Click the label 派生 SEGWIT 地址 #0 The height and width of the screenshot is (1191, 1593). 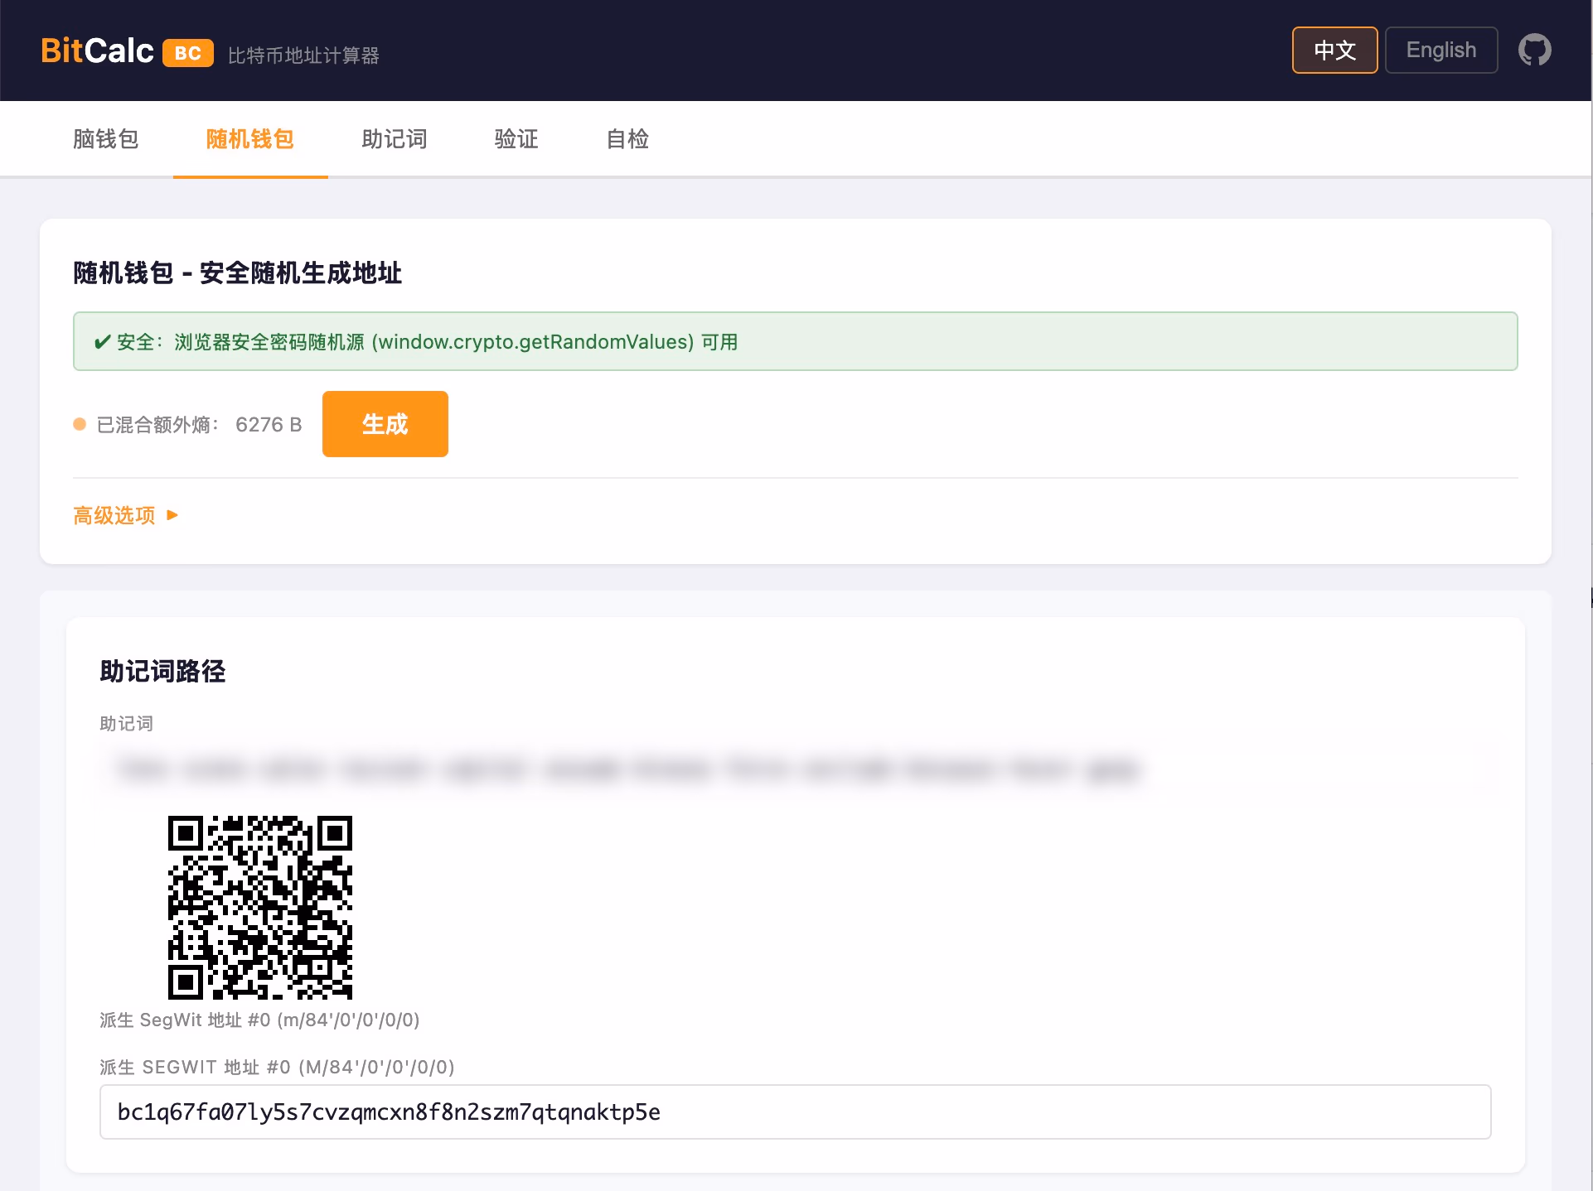pyautogui.click(x=277, y=1067)
